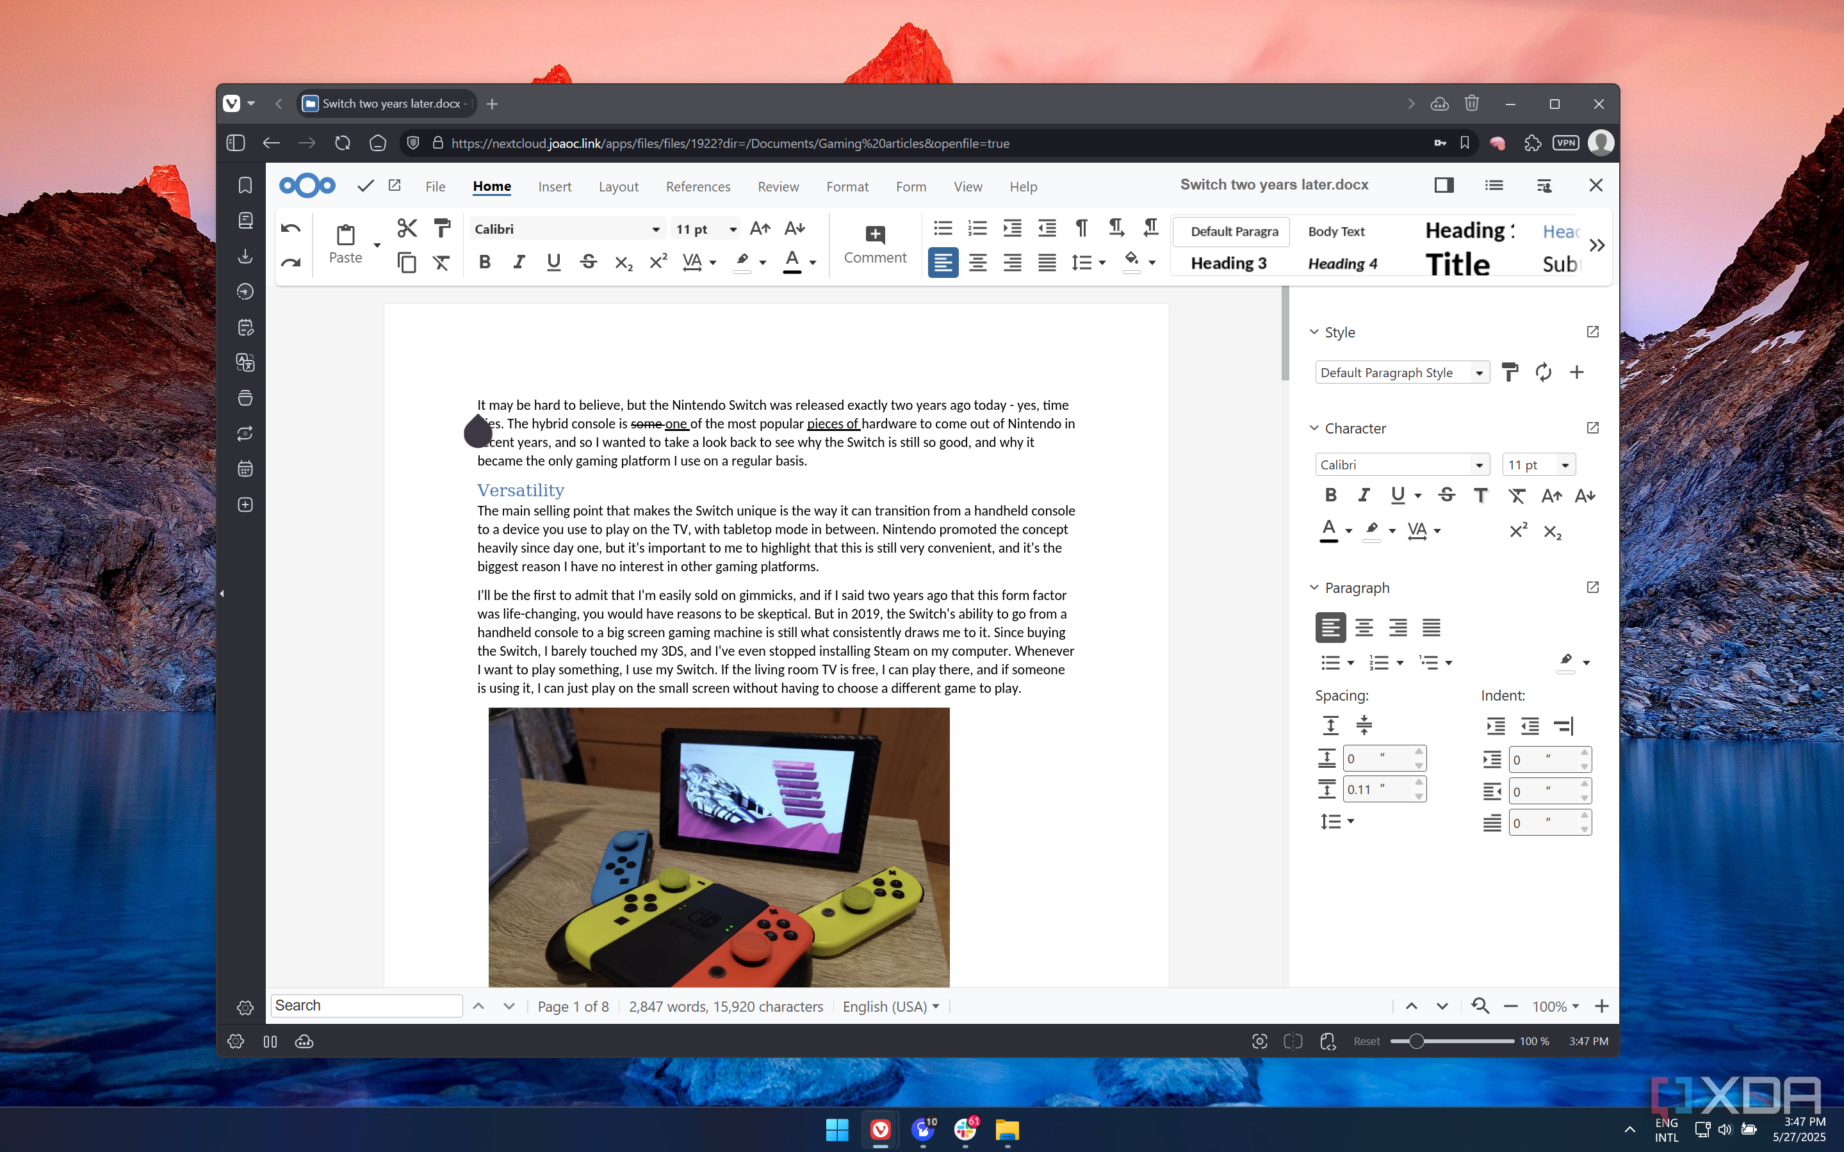Open the sidebar toggle icon next to document title

[x=1444, y=185]
